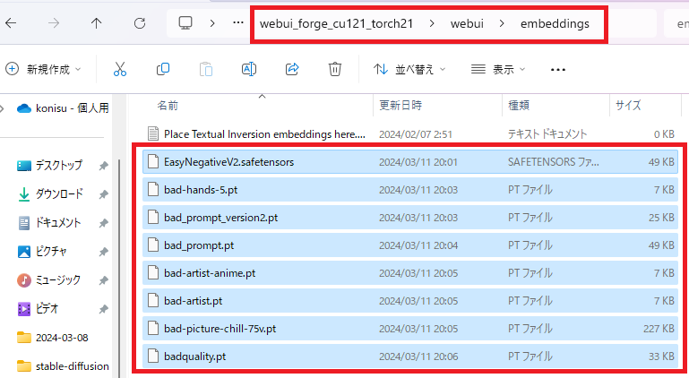Open the 並べ替え (Sort) dropdown
689x378 pixels.
tap(409, 69)
